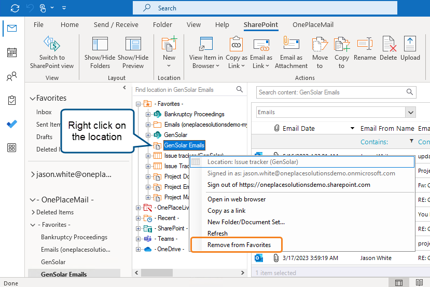
Task: Sort by Email Date column header
Action: 299,128
